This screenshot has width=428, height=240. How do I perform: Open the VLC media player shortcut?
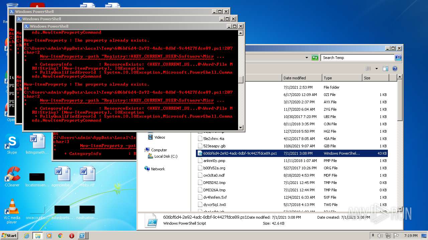pyautogui.click(x=12, y=211)
